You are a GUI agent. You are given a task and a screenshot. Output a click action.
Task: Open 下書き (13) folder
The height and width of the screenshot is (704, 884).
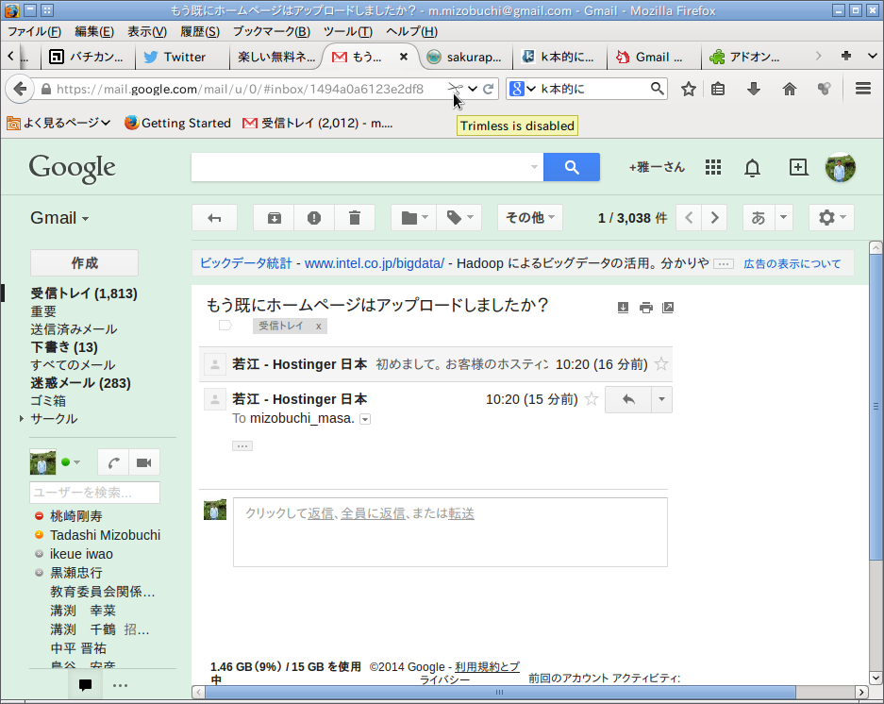[64, 347]
